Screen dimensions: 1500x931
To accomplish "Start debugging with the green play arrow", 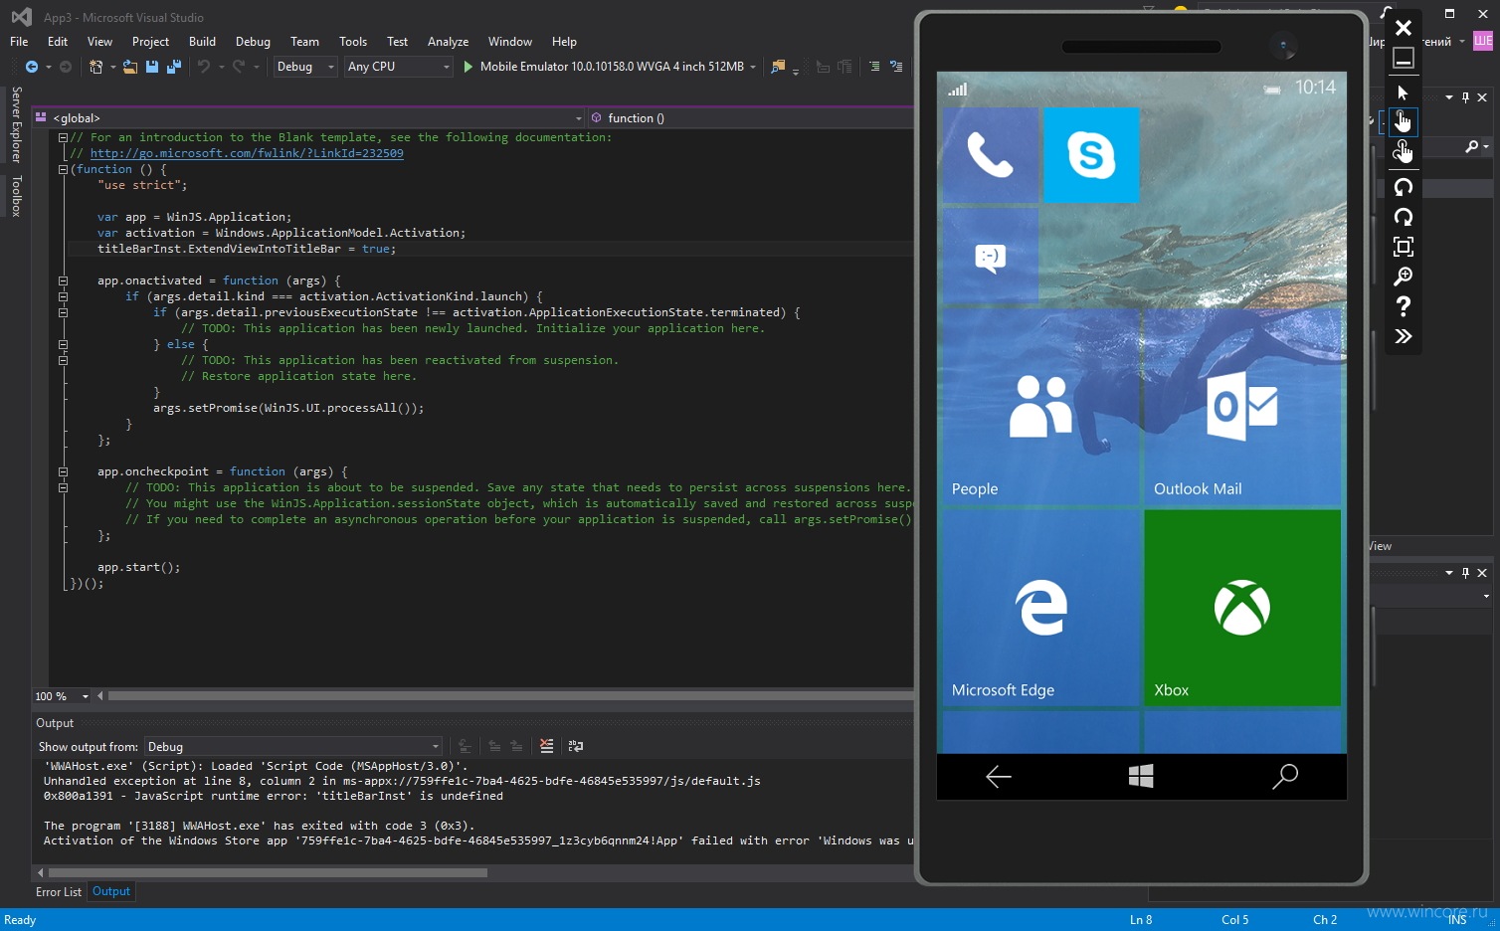I will pos(469,67).
